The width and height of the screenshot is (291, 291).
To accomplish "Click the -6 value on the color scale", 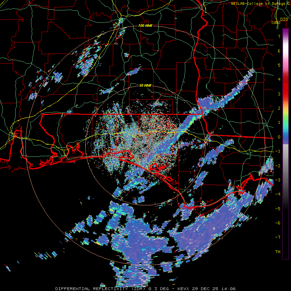I will 278,223.
